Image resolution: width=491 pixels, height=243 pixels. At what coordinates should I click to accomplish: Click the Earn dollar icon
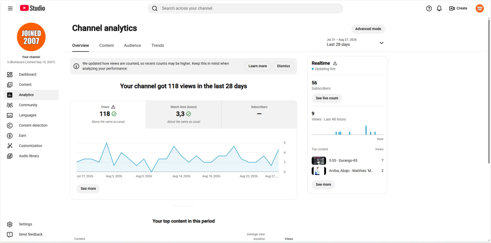[x=10, y=136]
